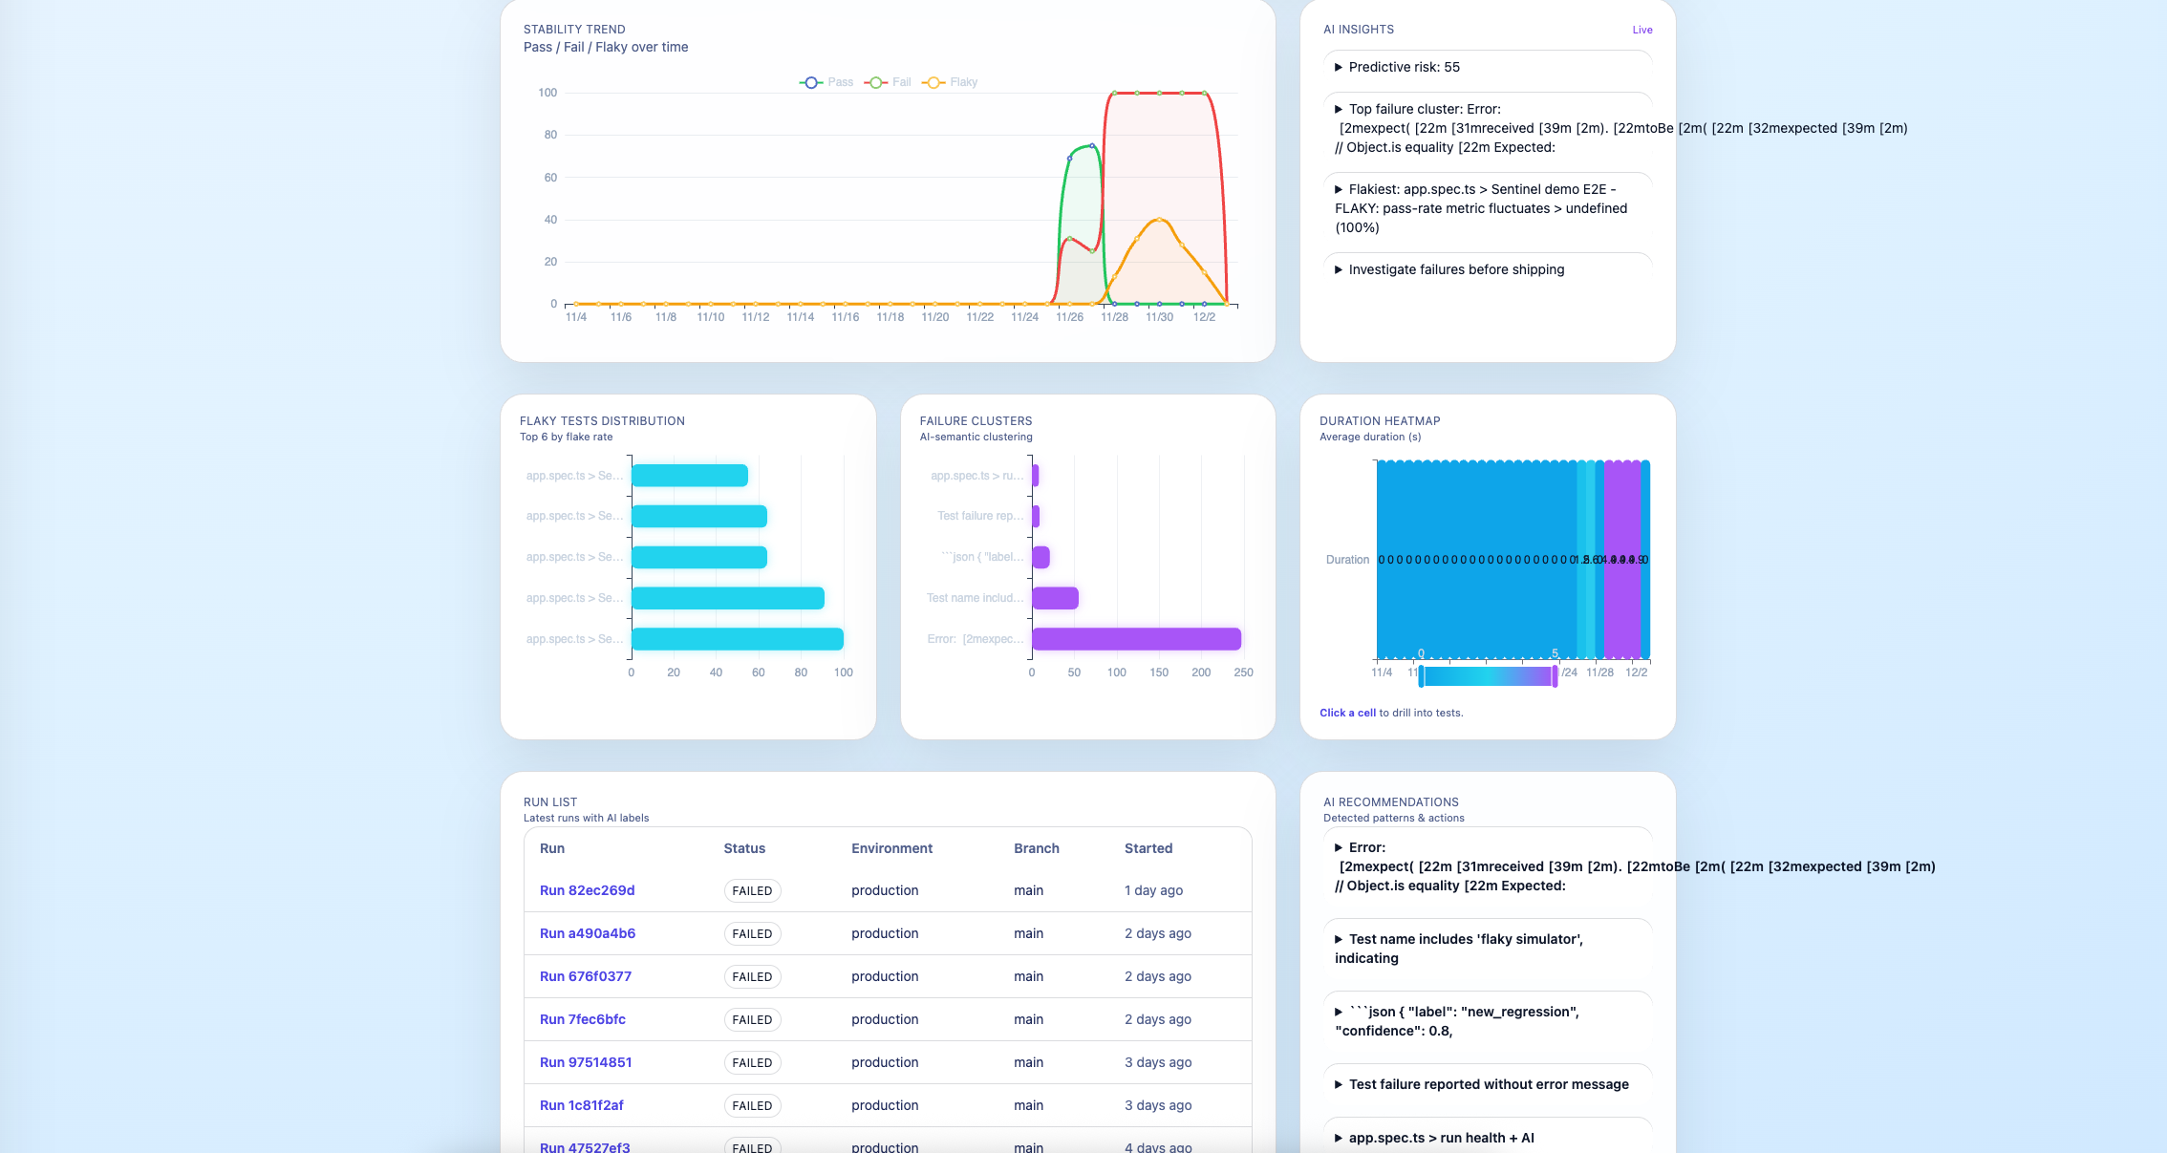This screenshot has height=1153, width=2167.
Task: Expand the 'Test failure reported without error message' recommendation
Action: [1338, 1084]
